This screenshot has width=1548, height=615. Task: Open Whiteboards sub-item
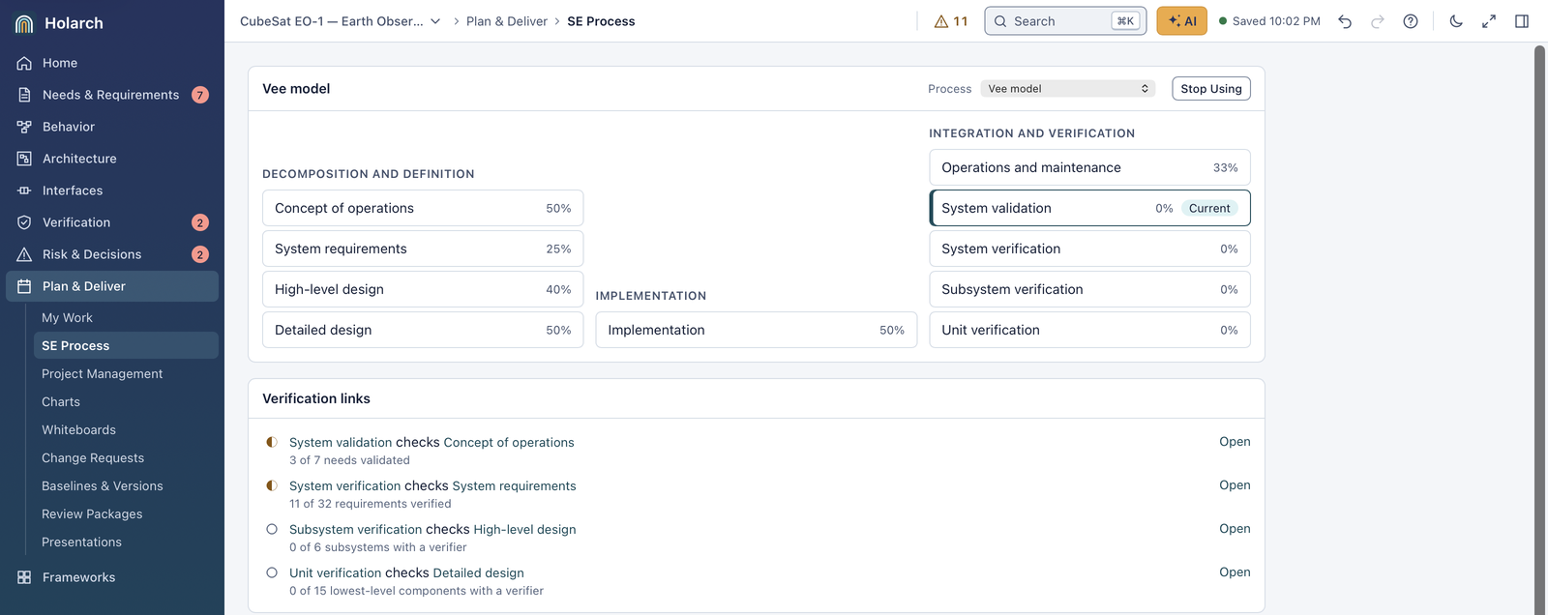[126, 430]
